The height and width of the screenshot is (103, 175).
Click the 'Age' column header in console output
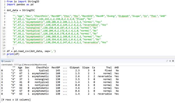tap(20, 68)
